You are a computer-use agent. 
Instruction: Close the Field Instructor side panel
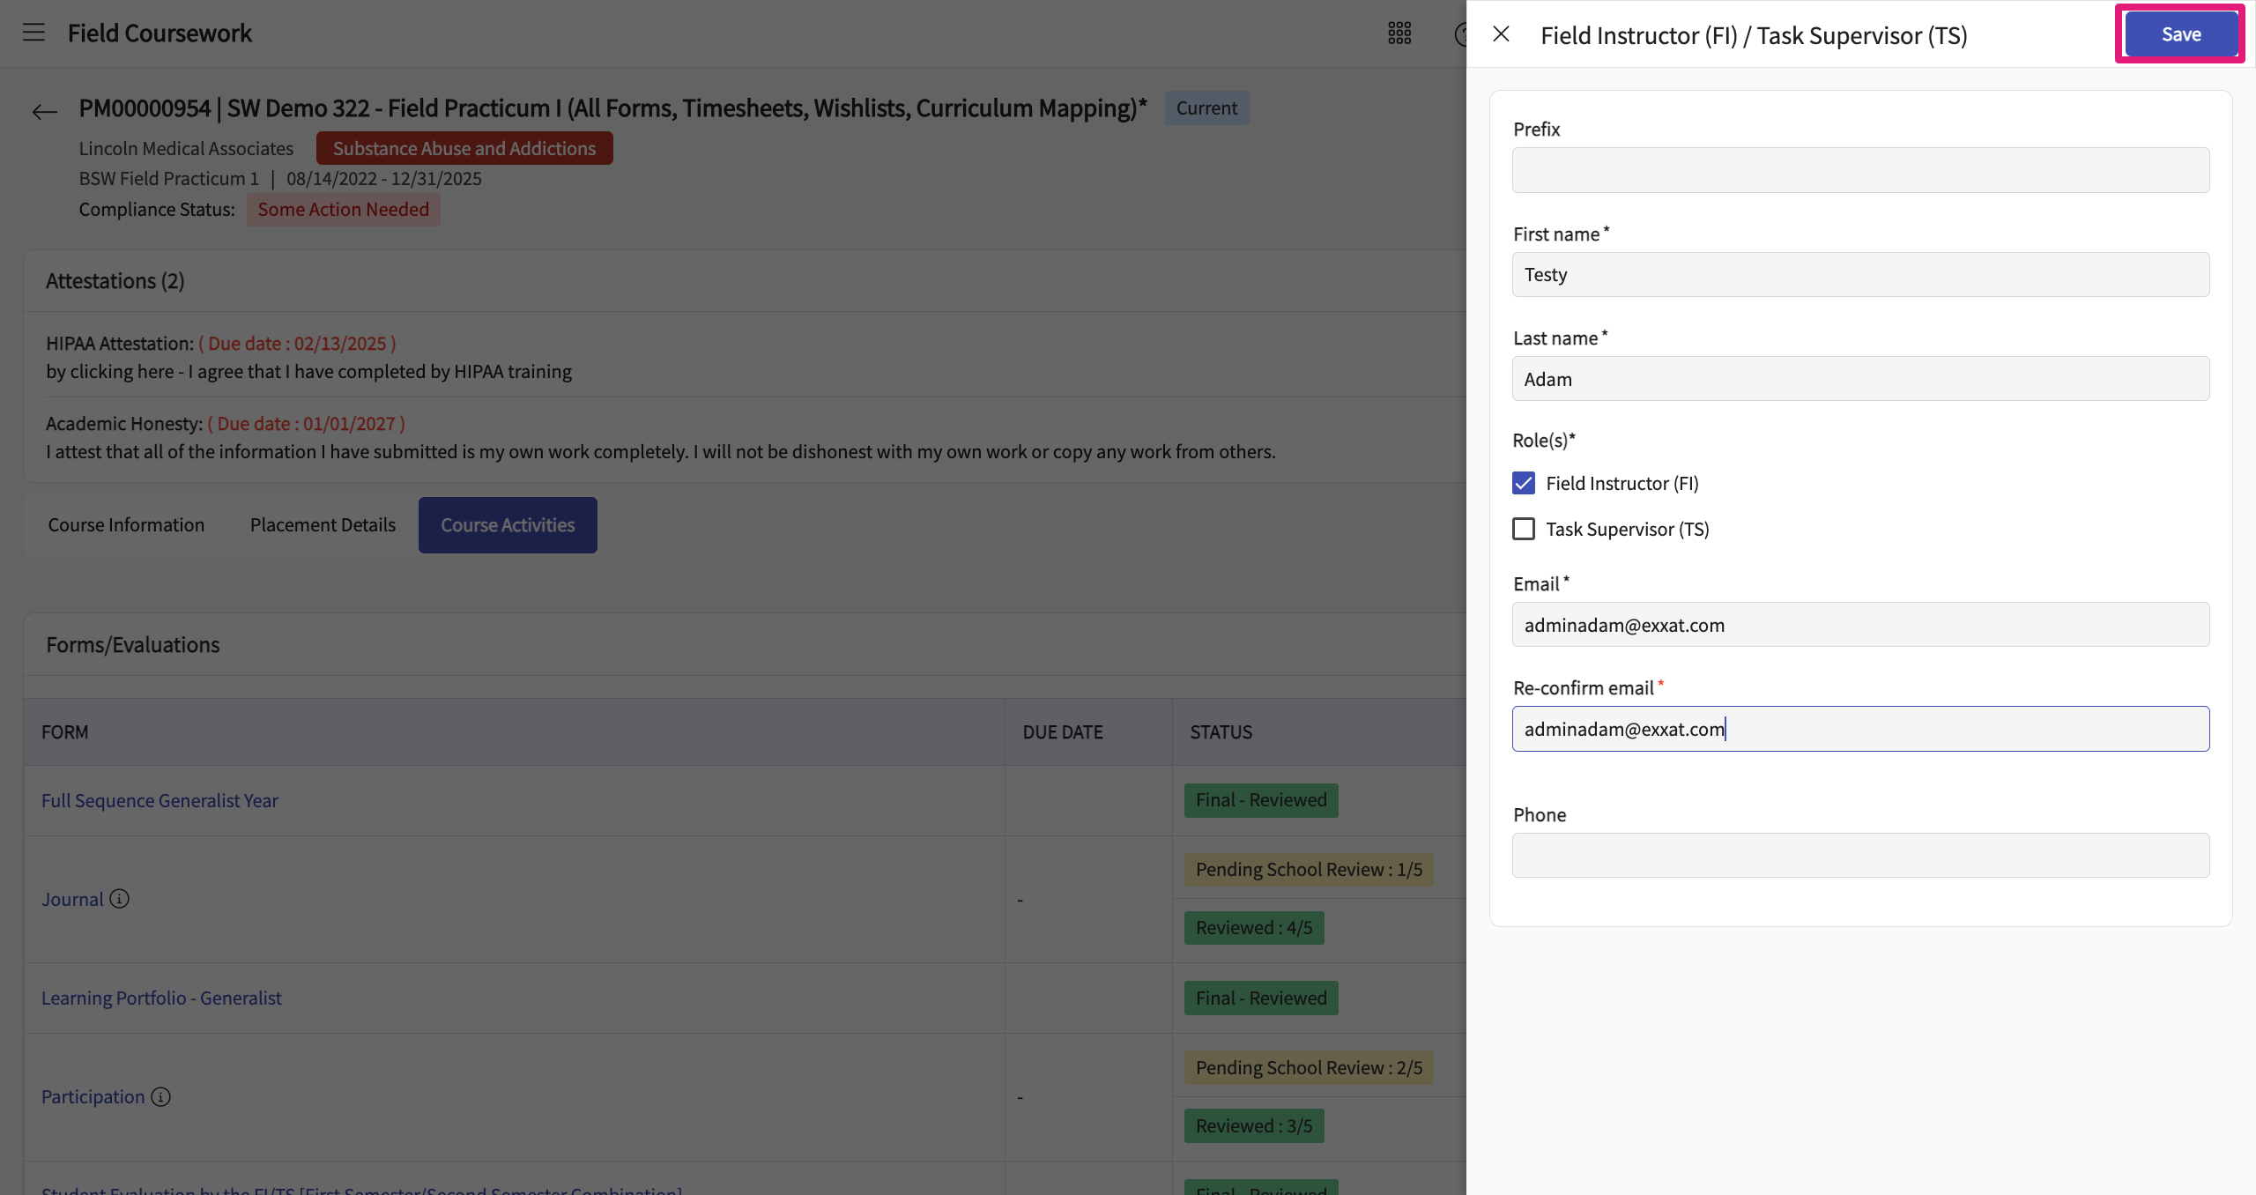[1501, 34]
